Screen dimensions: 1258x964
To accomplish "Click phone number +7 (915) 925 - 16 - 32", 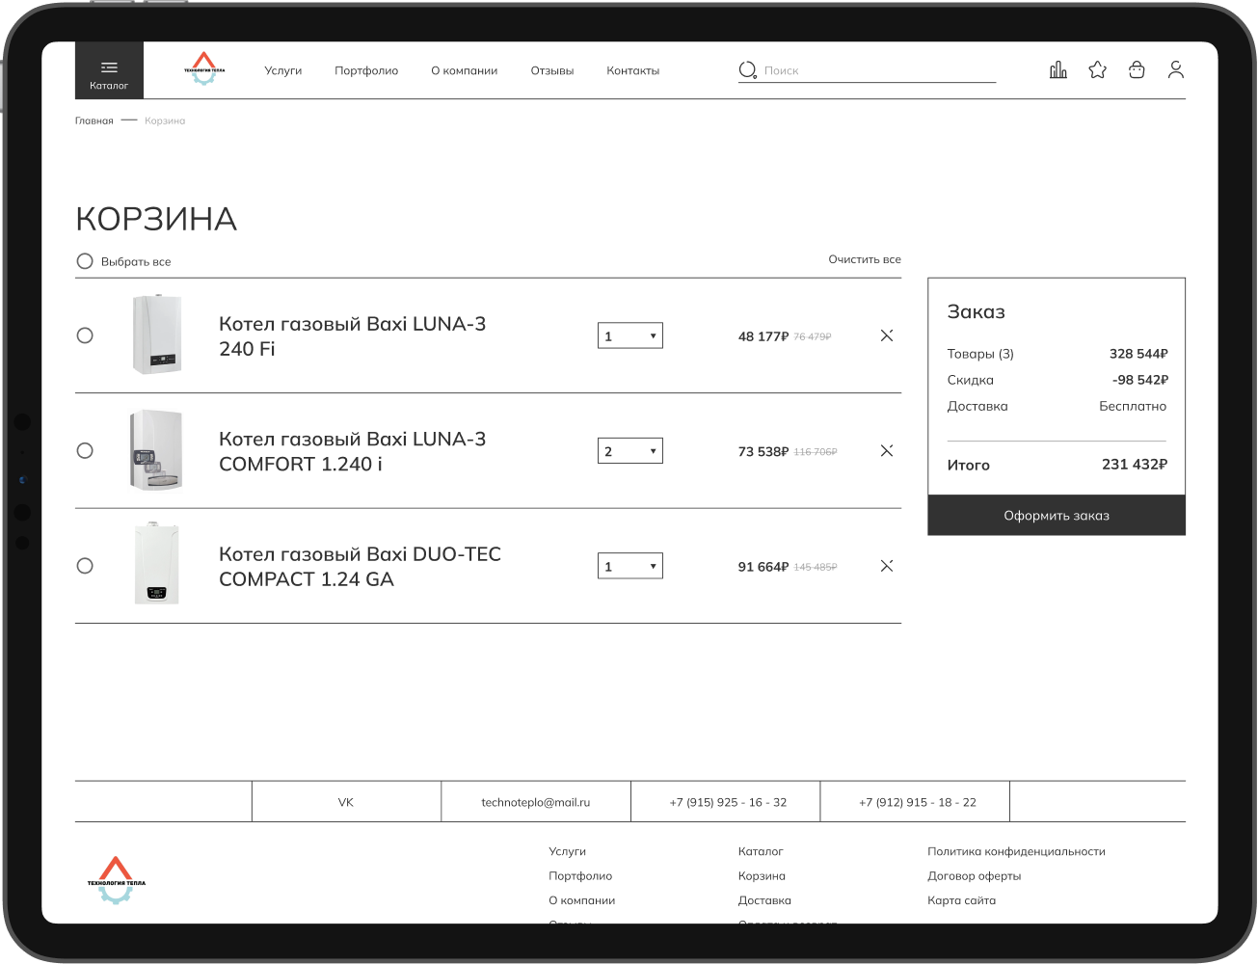I will click(728, 802).
